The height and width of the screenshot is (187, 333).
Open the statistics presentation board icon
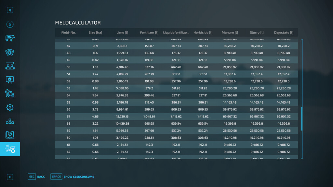pos(10,80)
